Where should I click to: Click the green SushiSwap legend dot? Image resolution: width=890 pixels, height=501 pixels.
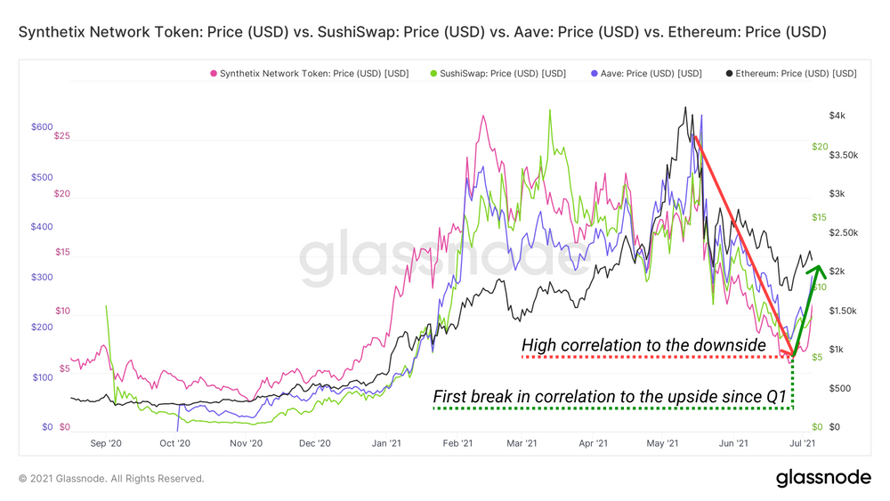point(433,73)
